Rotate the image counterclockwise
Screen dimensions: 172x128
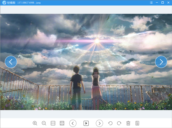(x=110, y=123)
